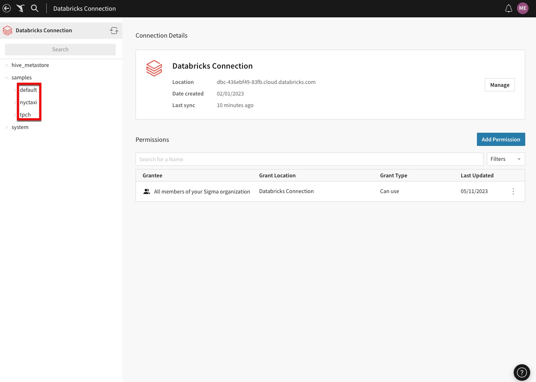Select the samples catalog label
The width and height of the screenshot is (536, 382).
pyautogui.click(x=21, y=78)
